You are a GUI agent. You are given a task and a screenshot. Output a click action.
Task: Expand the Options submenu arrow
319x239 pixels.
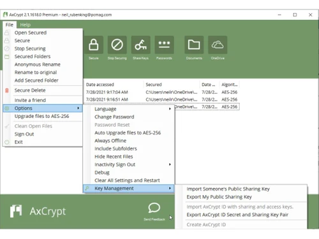(x=78, y=108)
